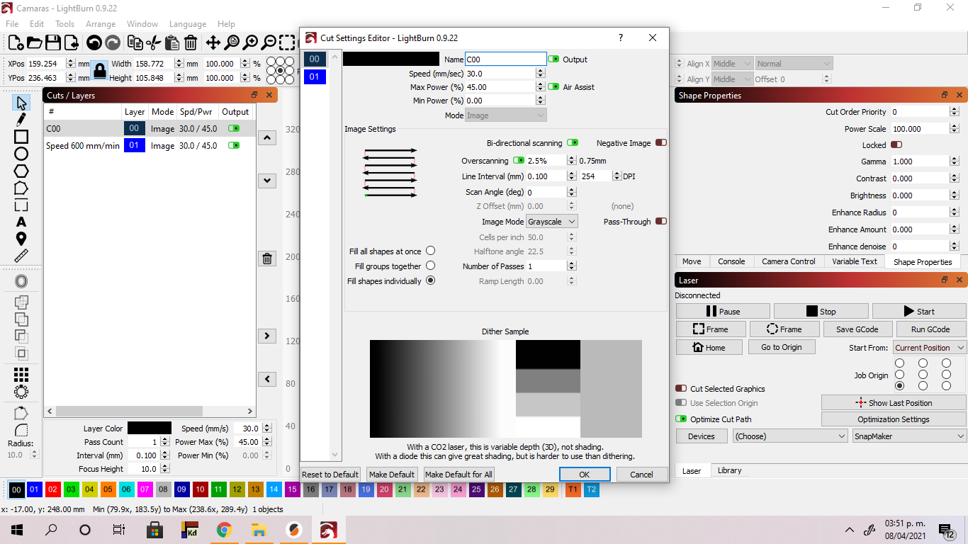Viewport: 968px width, 544px height.
Task: Click the Circular Array tool icon
Action: click(21, 391)
